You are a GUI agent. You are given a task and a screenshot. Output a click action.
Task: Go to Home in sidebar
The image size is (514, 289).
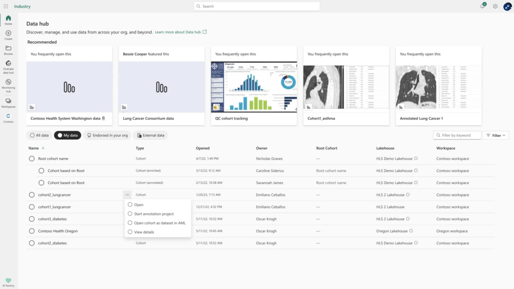[8, 20]
